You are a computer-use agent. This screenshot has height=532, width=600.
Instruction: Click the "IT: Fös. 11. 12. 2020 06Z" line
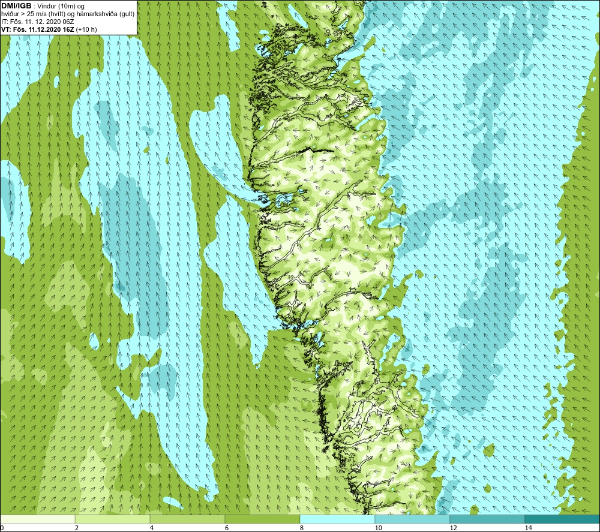38,22
